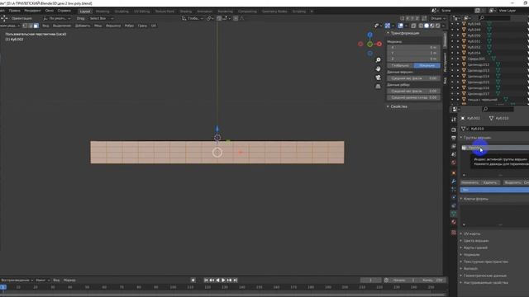Open Material properties tab icon
Viewport: 529px width, 297px height.
[454, 222]
